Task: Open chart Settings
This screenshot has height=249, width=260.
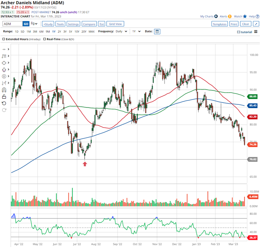Action: [73, 24]
